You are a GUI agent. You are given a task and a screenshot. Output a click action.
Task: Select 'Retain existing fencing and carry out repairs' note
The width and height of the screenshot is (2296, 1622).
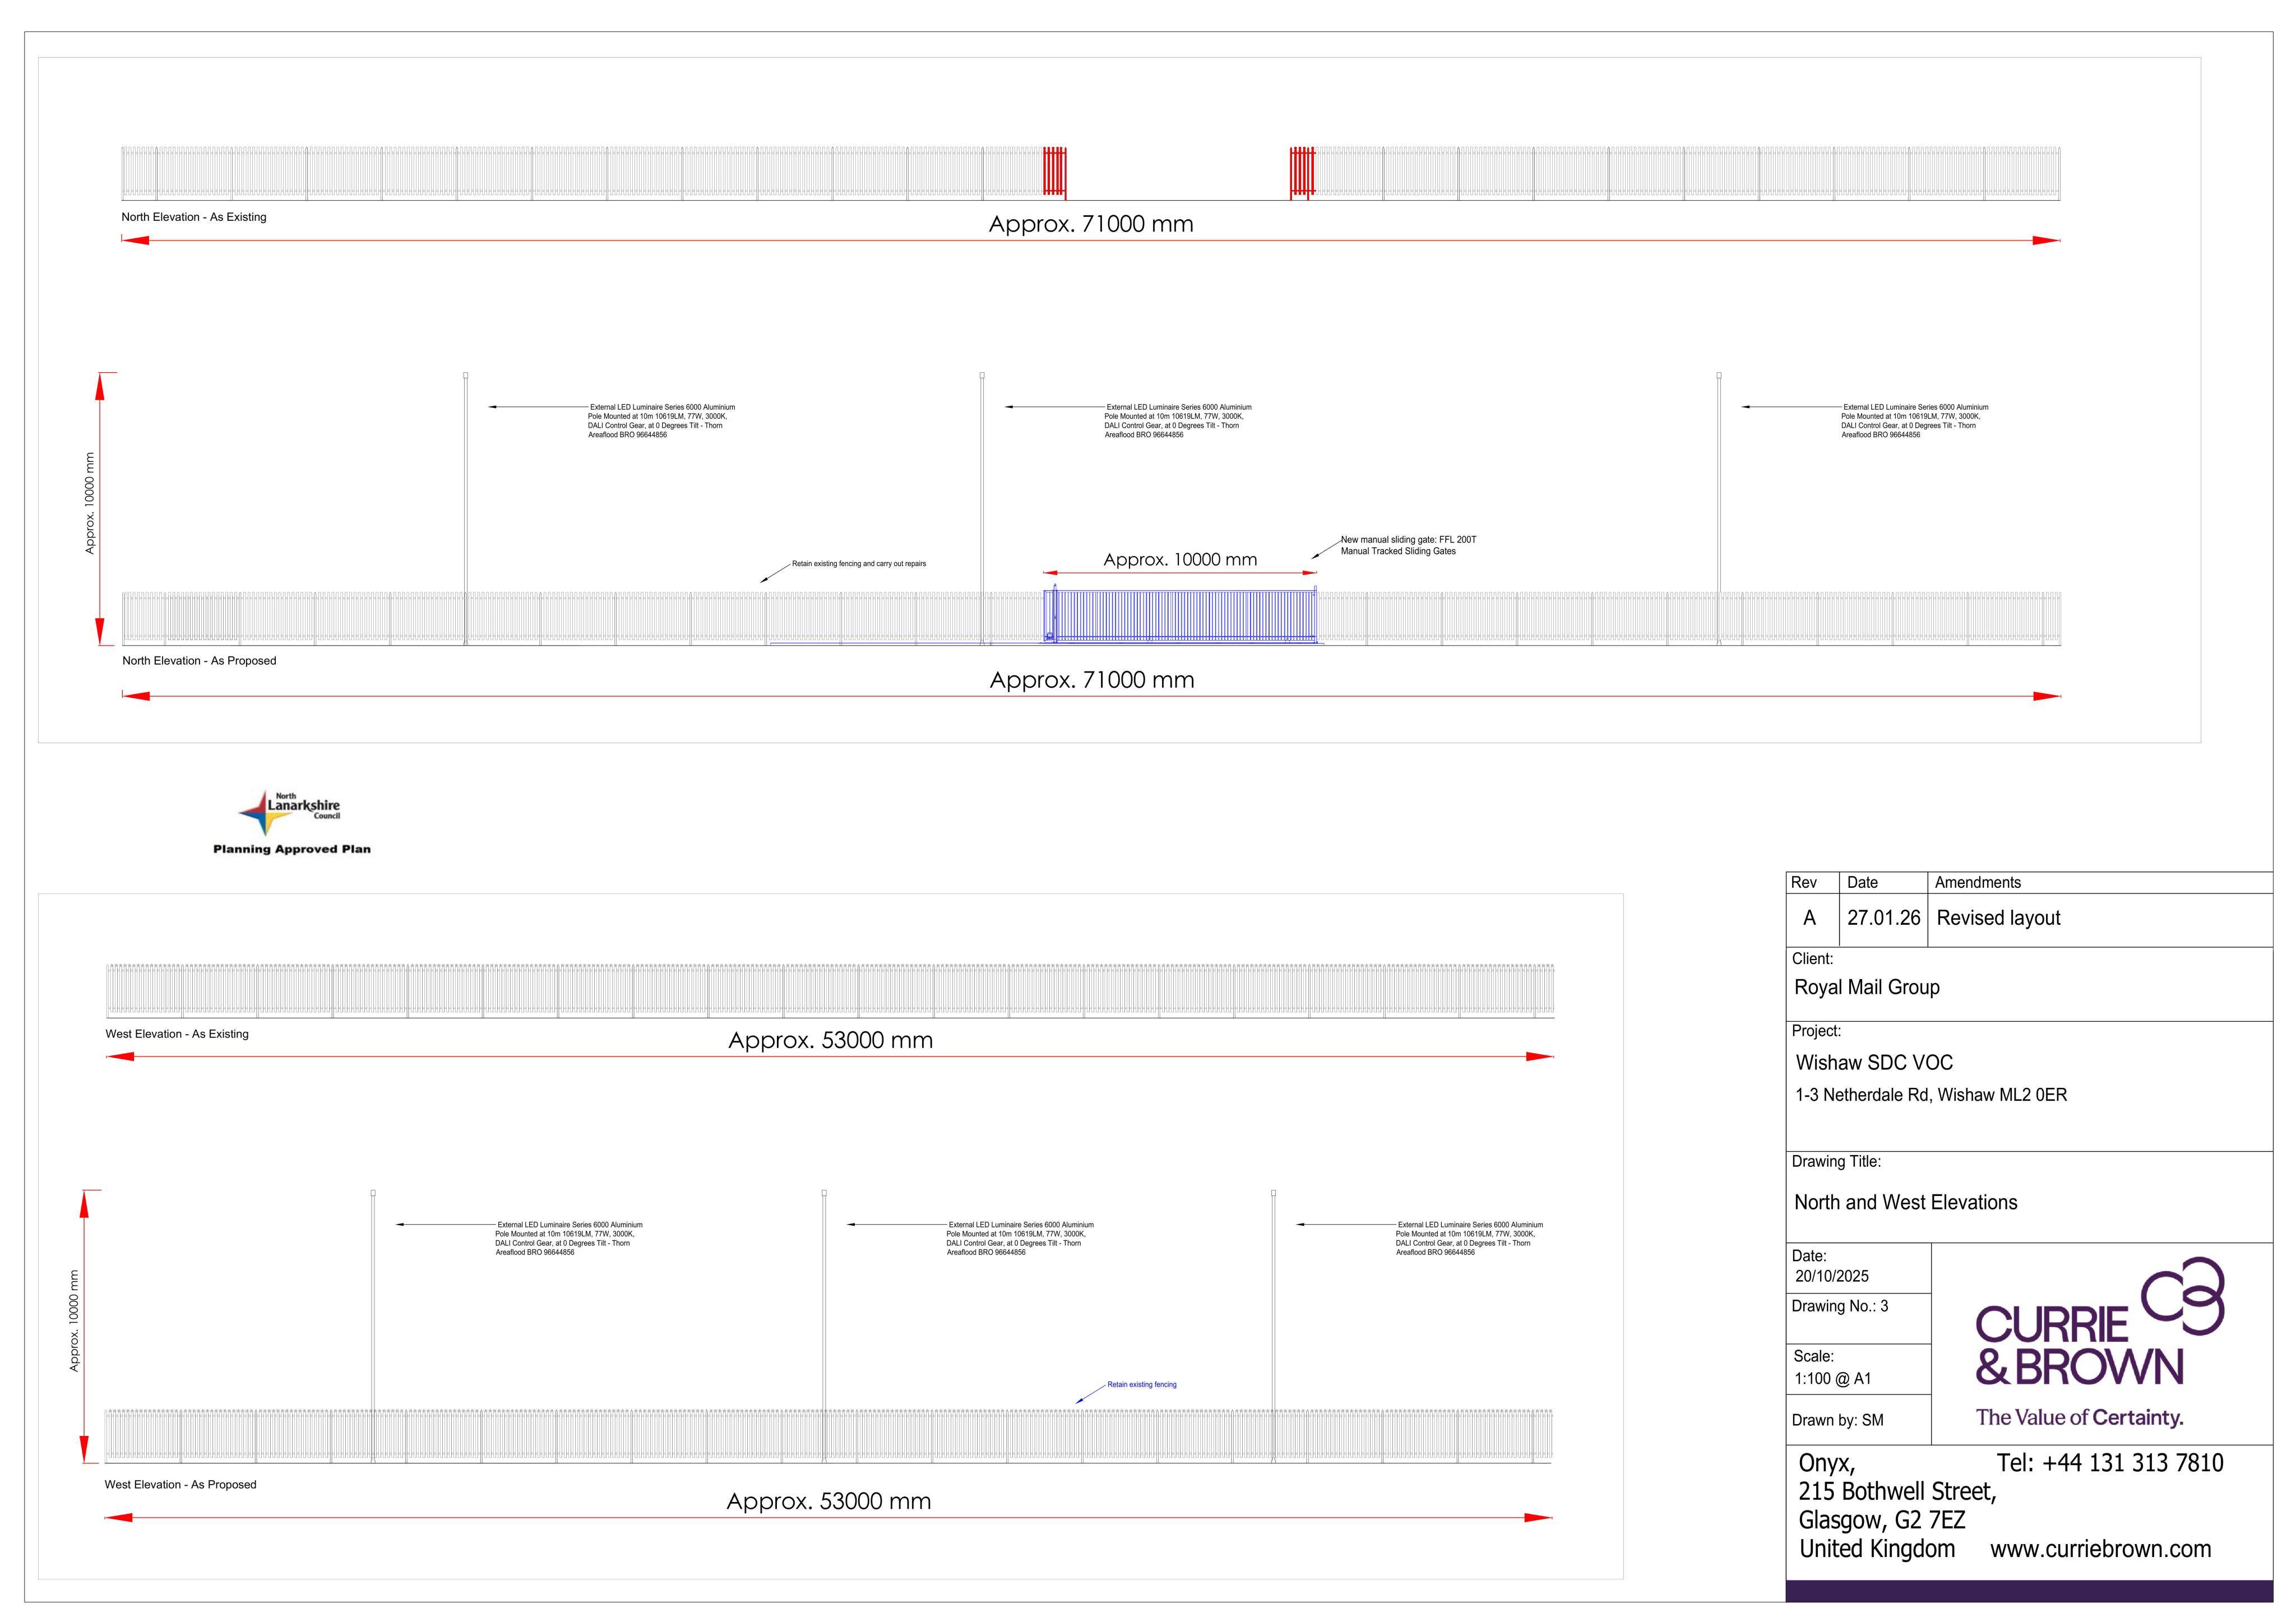859,564
